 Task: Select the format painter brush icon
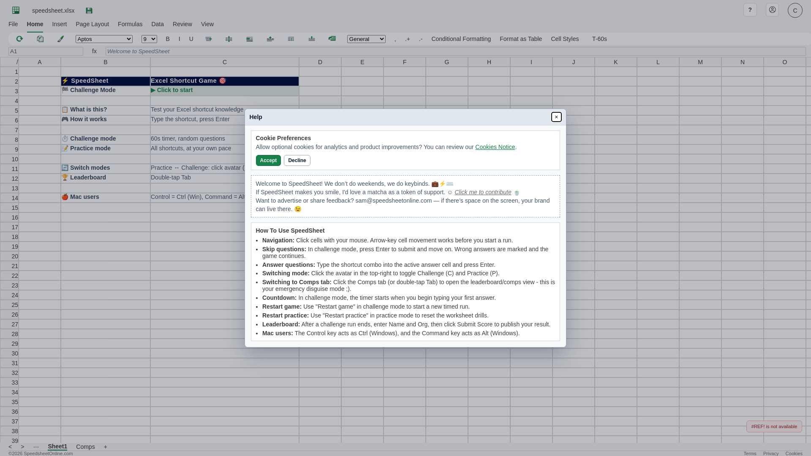(61, 39)
